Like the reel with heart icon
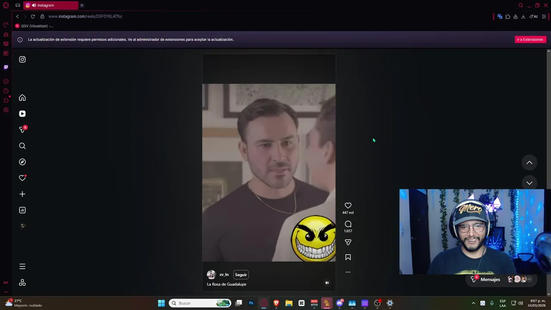The image size is (551, 310). tap(348, 205)
